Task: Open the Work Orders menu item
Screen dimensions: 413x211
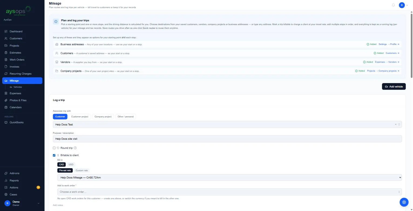Action: pos(22,59)
